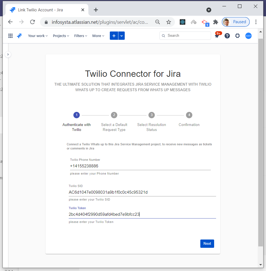Close the Link Twilio Account tab
The height and width of the screenshot is (271, 266).
pyautogui.click(x=83, y=10)
